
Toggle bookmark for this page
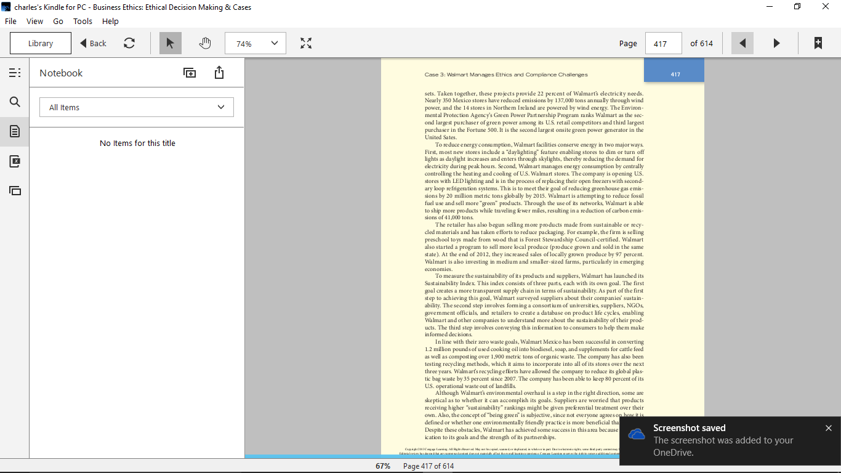[x=818, y=43]
